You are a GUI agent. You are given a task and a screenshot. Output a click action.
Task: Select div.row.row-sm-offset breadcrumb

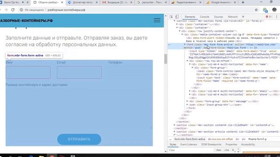point(220,139)
